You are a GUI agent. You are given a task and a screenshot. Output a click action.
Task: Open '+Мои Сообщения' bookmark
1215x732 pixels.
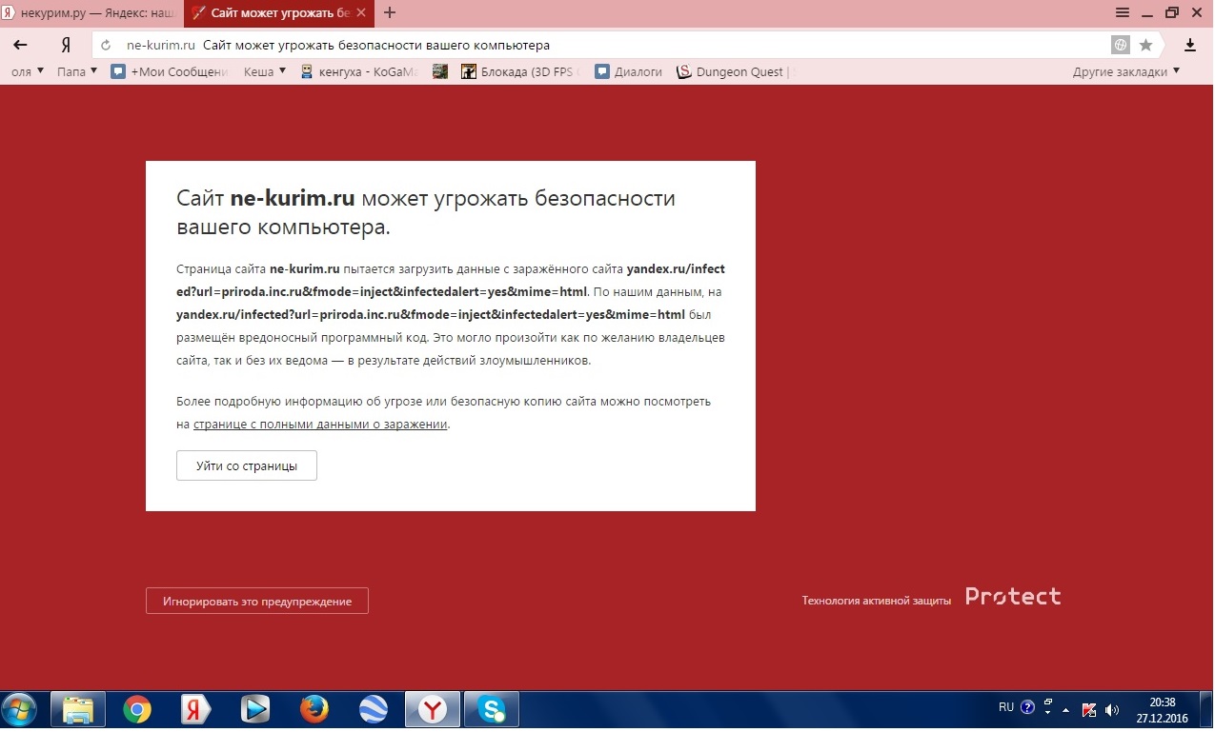[x=170, y=71]
